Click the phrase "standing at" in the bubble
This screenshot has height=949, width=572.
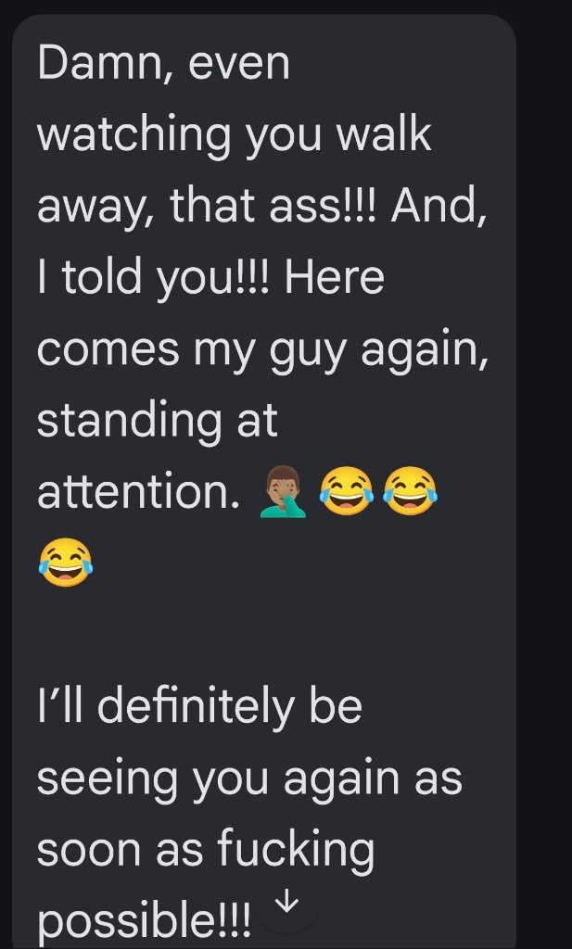point(158,420)
